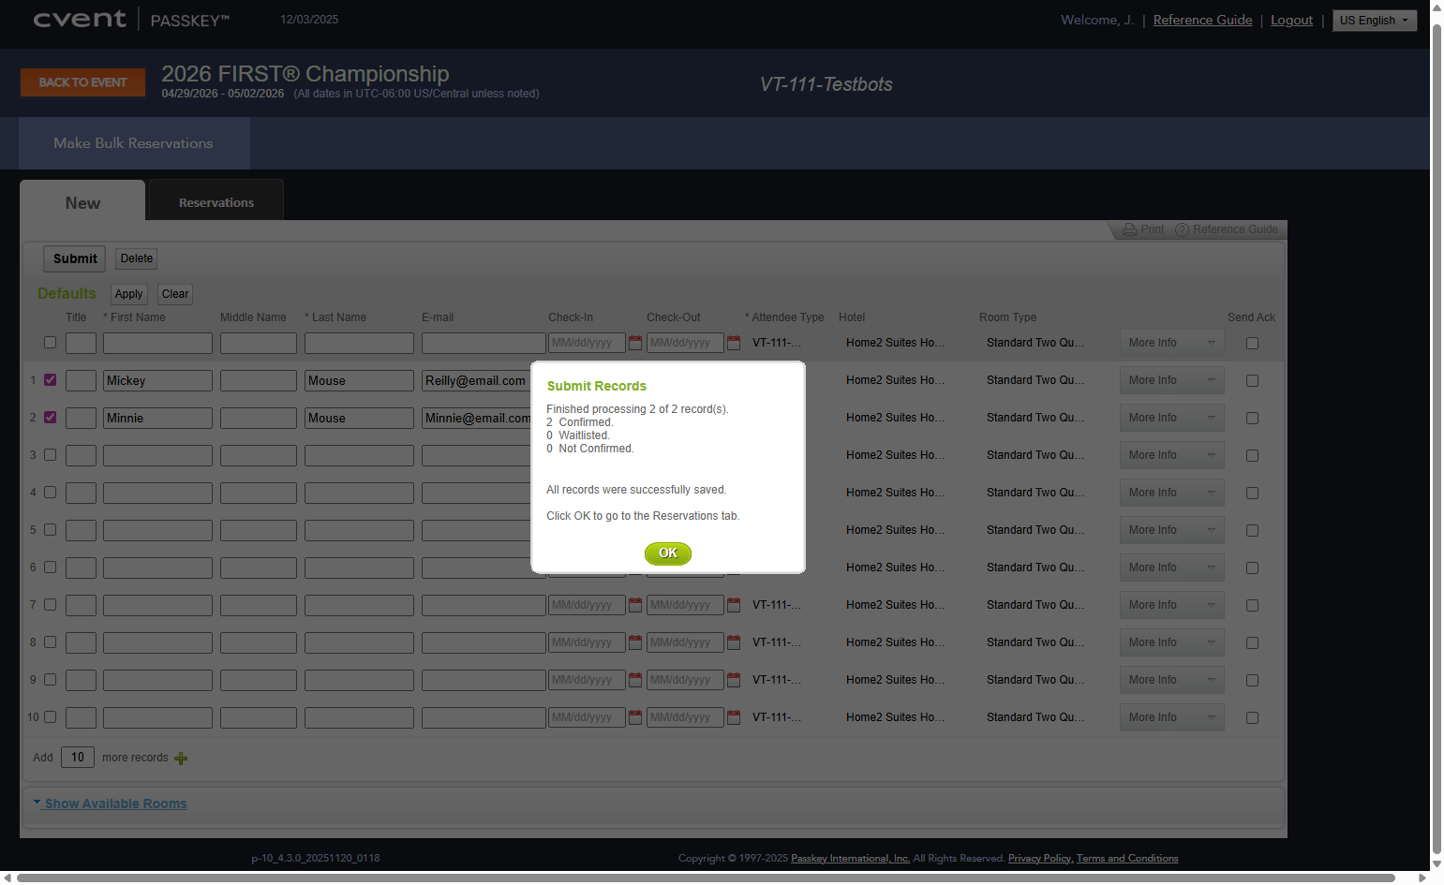Uncheck row 1 Mickey checkbox
This screenshot has height=885, width=1444.
pos(51,380)
